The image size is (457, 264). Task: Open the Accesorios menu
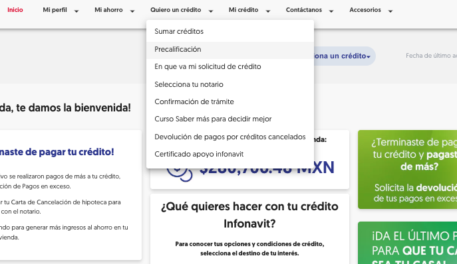pos(365,10)
